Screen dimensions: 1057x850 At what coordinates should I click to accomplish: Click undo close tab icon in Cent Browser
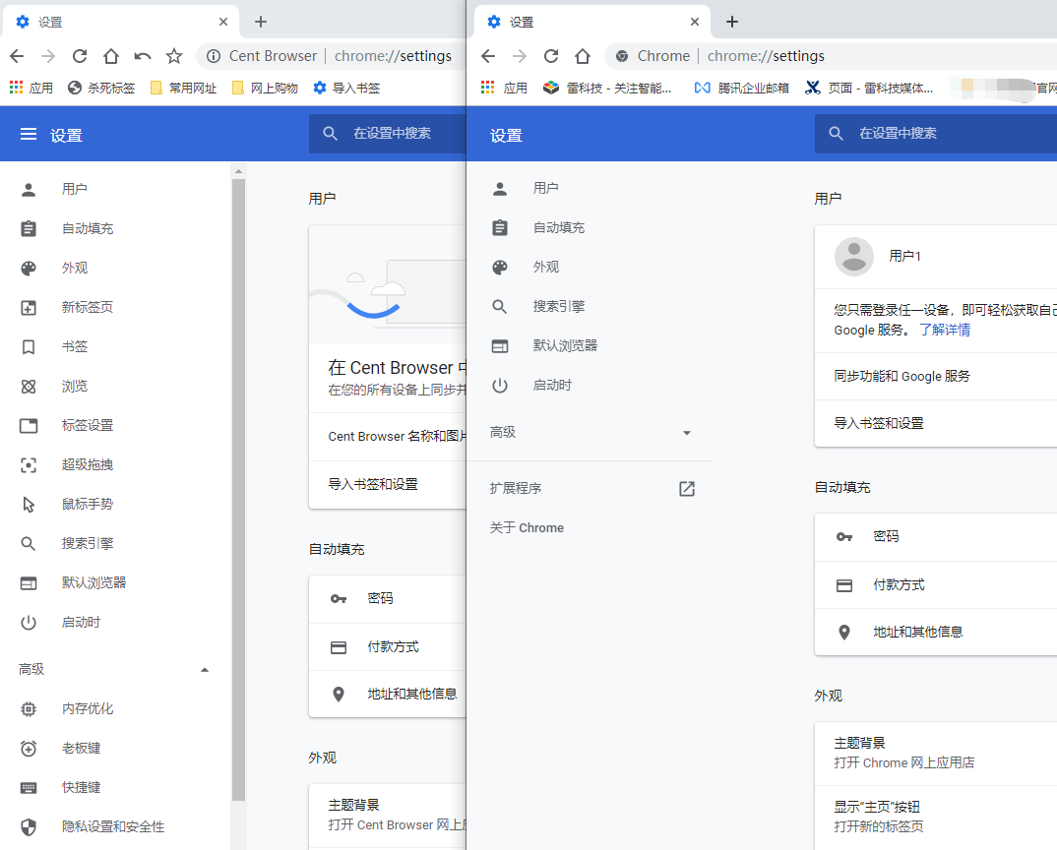pyautogui.click(x=143, y=56)
